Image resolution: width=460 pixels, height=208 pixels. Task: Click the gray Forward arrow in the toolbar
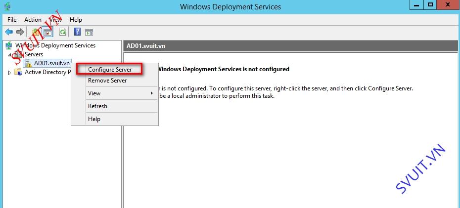click(20, 32)
